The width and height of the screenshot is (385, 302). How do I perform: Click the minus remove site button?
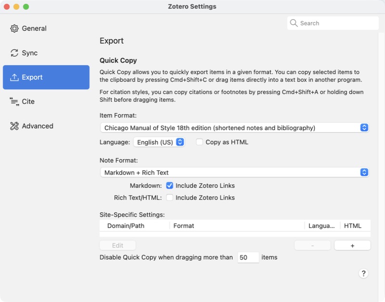pos(312,246)
